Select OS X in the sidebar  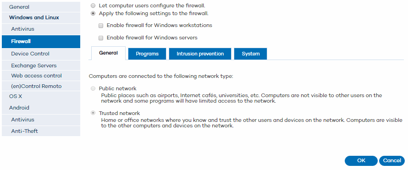(41, 96)
